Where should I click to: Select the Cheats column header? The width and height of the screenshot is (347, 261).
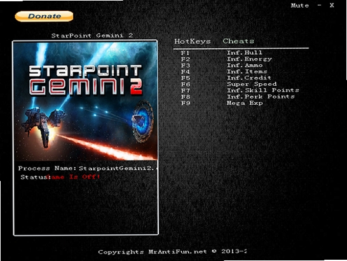coord(238,41)
